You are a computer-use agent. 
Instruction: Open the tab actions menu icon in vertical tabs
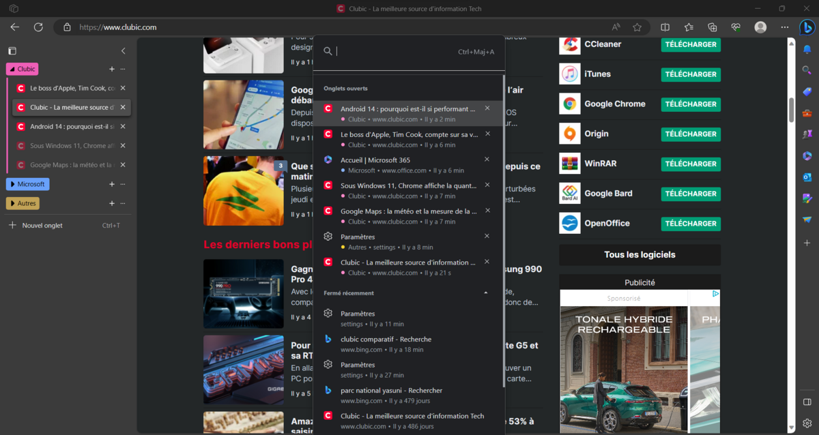[12, 50]
